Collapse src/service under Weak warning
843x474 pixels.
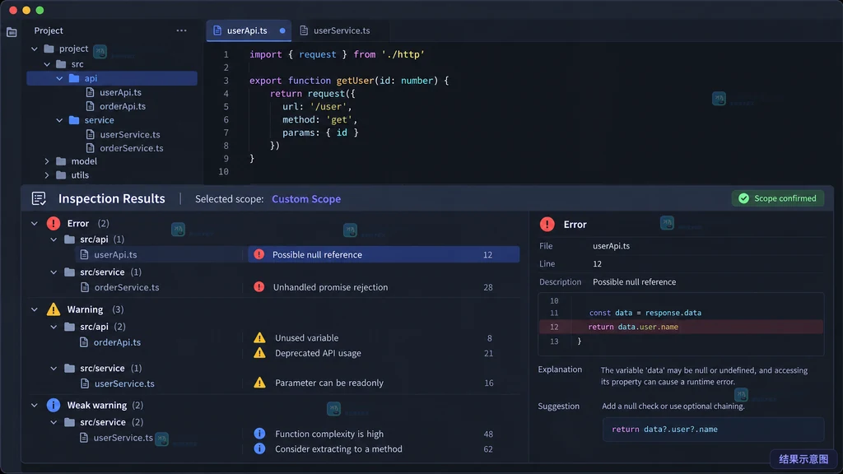pos(54,422)
